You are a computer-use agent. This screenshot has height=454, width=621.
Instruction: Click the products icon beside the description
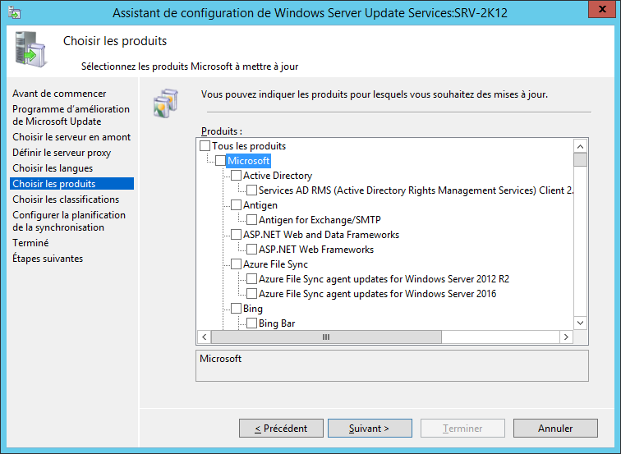(166, 103)
